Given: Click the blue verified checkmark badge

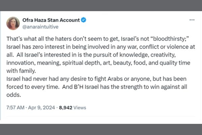Looking at the screenshot, I should click(x=83, y=20).
